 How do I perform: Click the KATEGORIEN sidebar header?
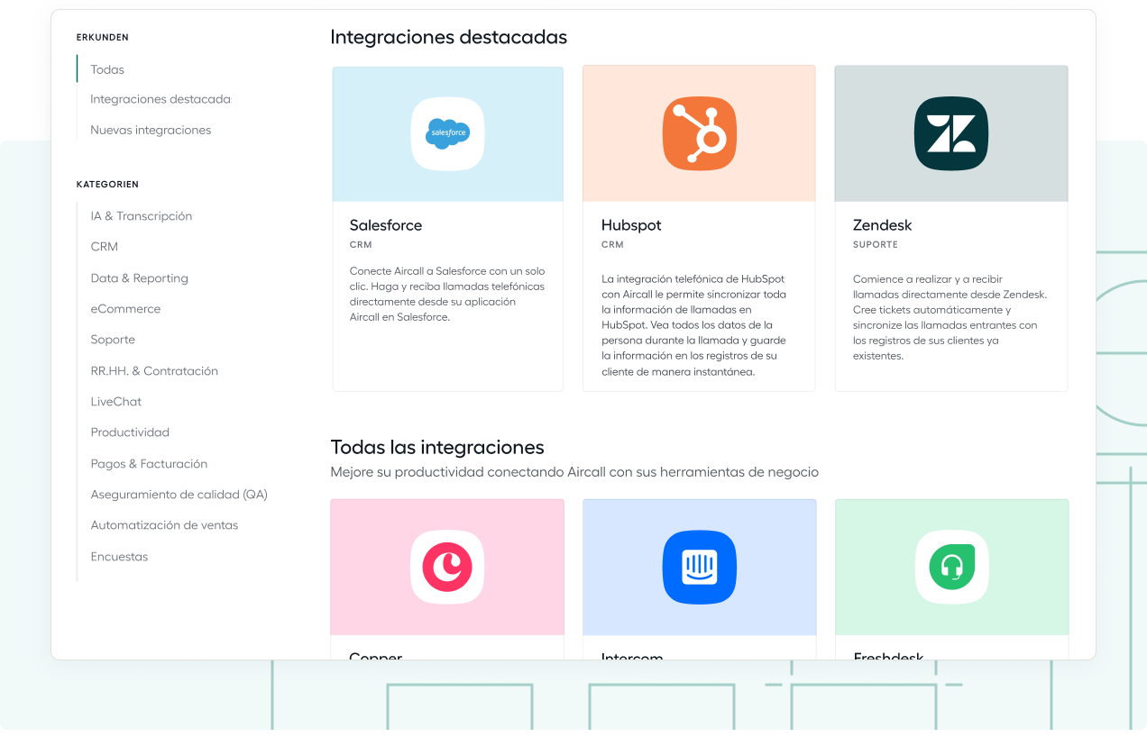(x=107, y=185)
